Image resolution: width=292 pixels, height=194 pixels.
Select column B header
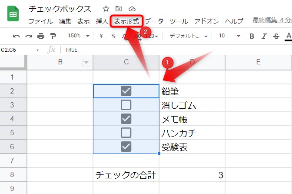point(60,62)
